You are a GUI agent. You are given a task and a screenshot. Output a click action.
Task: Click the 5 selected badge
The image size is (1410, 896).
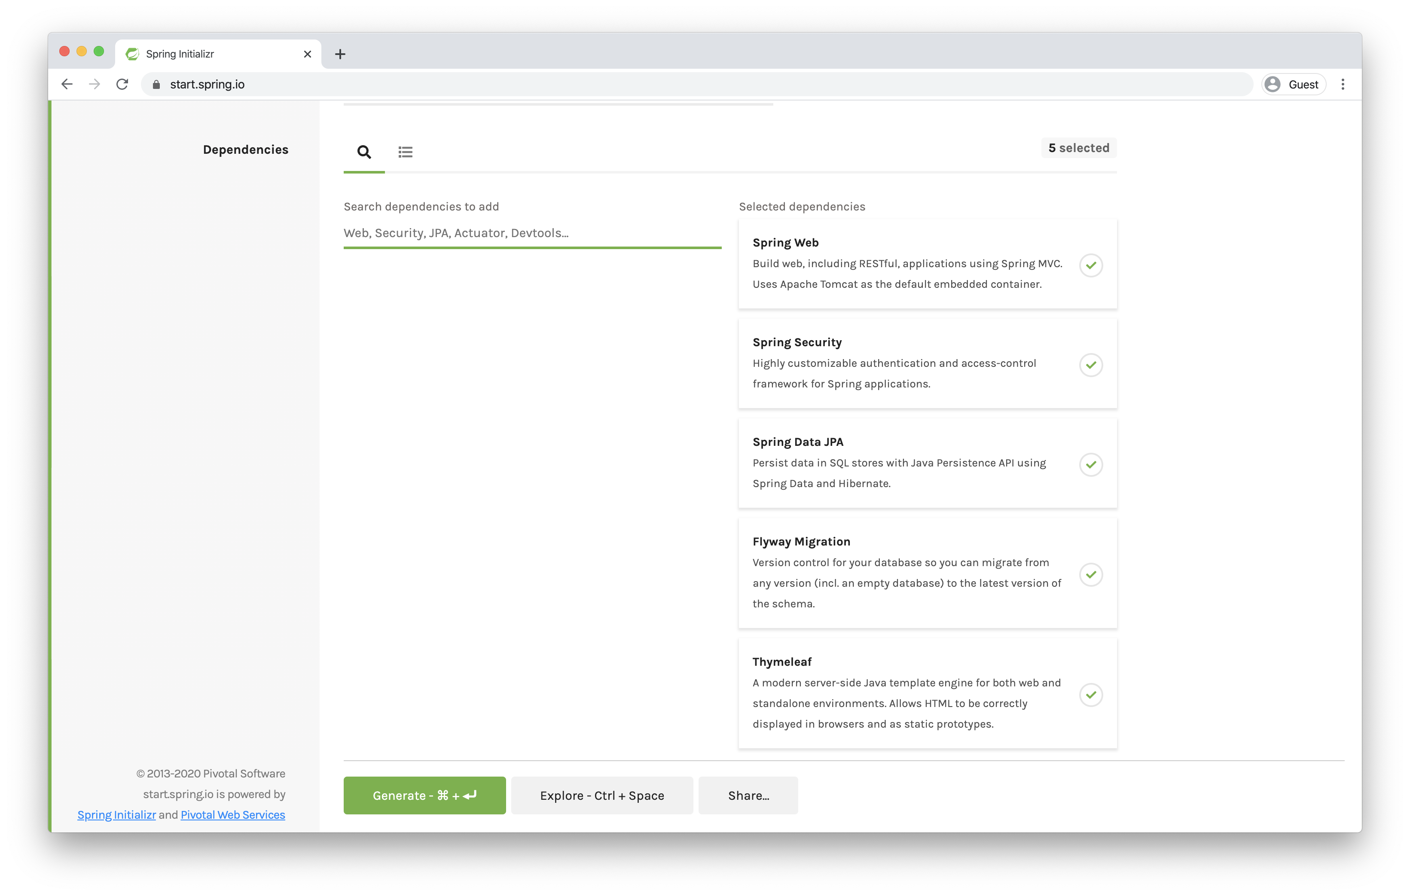pos(1079,148)
